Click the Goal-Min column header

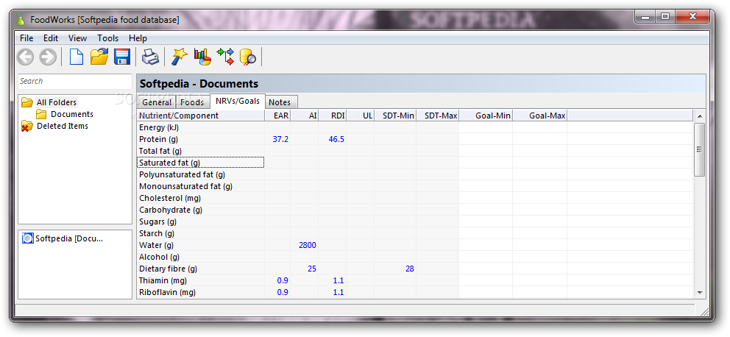click(486, 116)
